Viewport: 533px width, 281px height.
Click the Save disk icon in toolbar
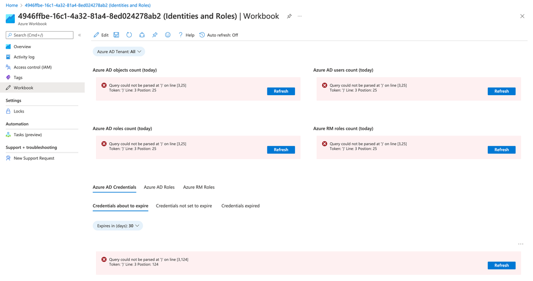(x=116, y=35)
